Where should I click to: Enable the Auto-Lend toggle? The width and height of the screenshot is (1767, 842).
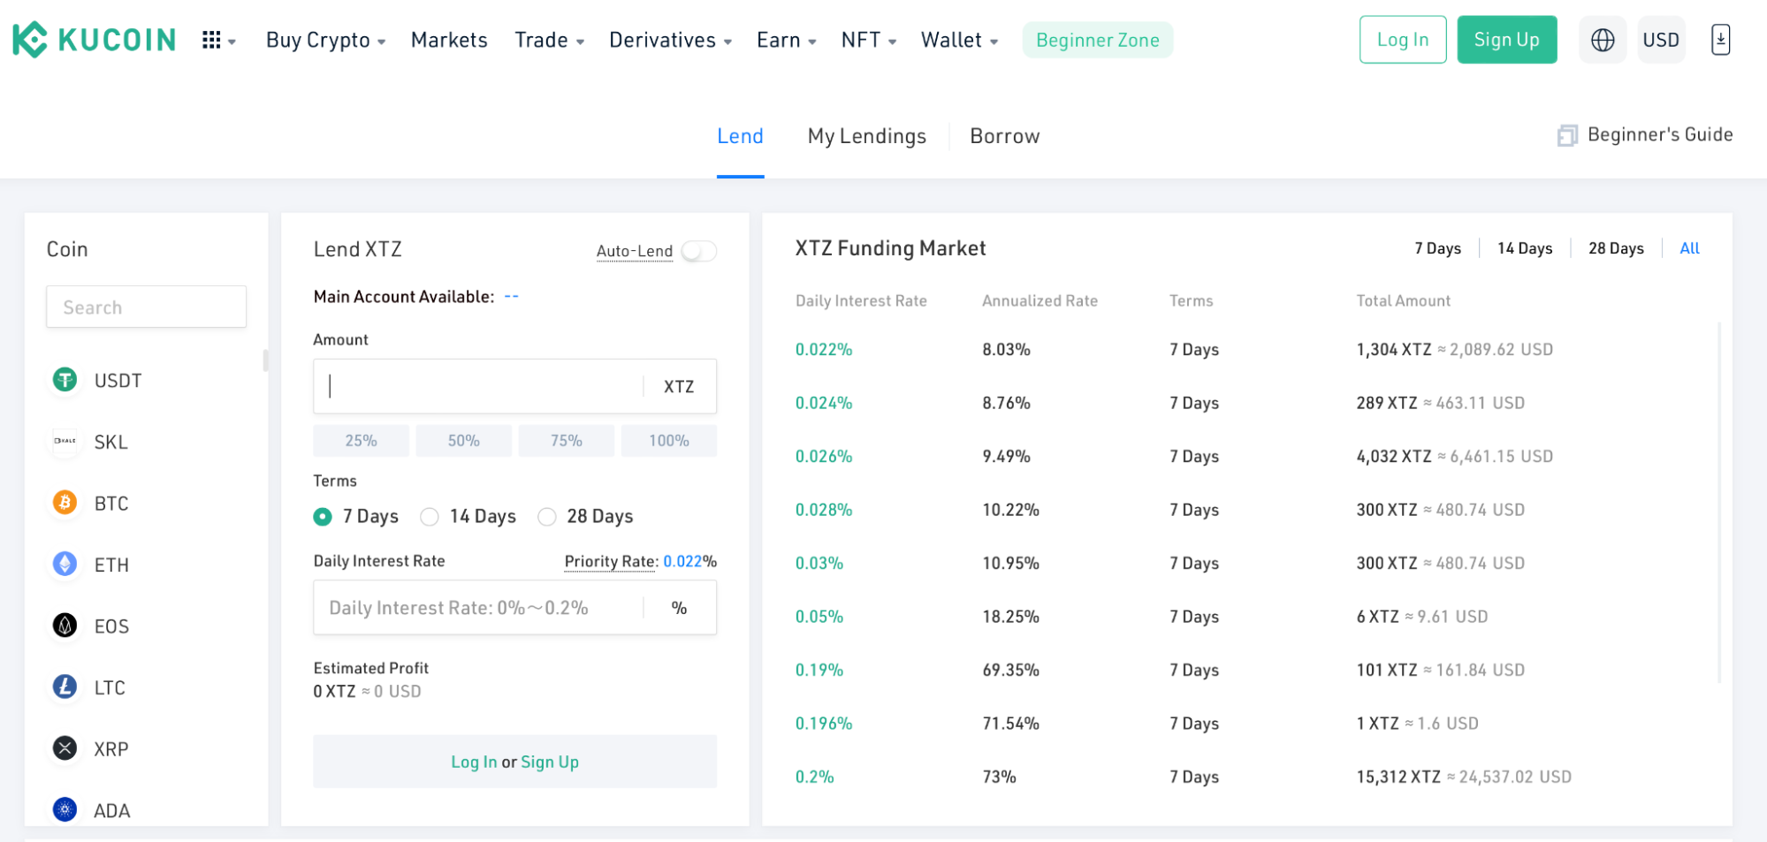coord(698,251)
